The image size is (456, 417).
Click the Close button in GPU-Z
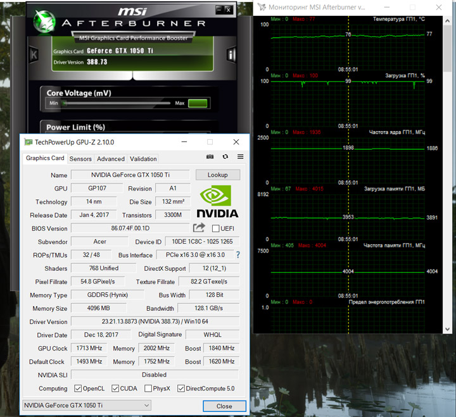coord(224,406)
